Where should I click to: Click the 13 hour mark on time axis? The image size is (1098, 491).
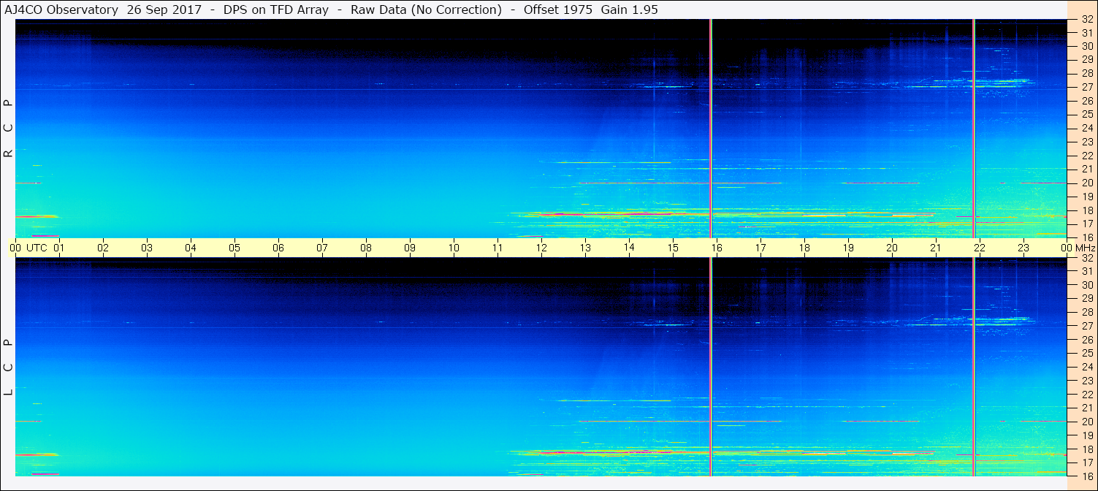point(585,248)
